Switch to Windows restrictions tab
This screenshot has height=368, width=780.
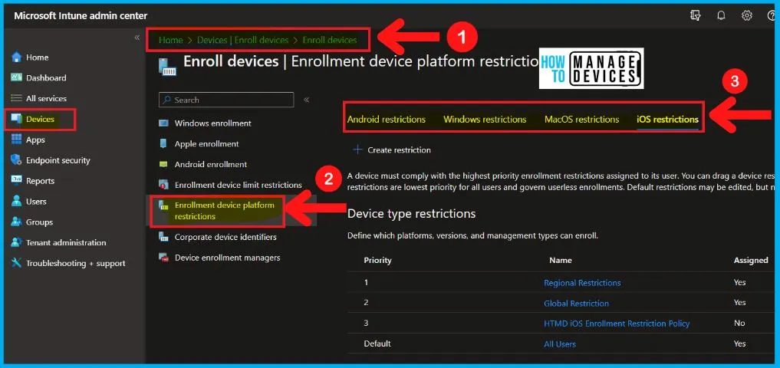click(485, 120)
